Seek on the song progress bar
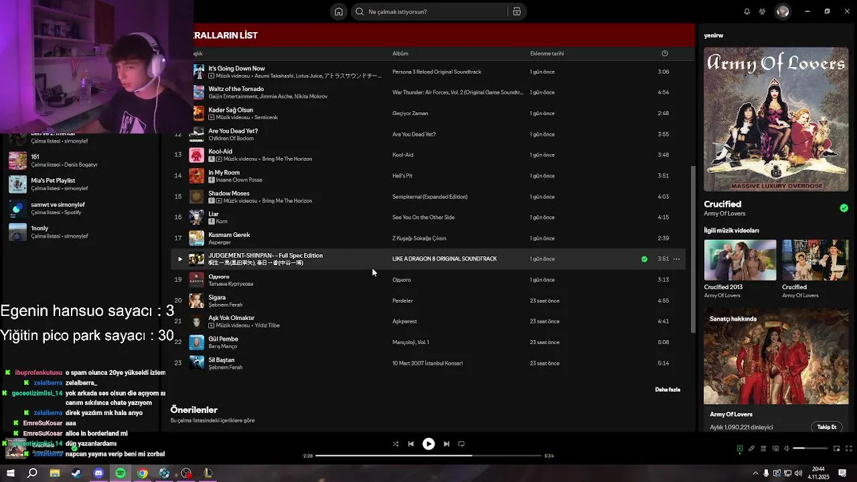This screenshot has width=857, height=482. click(x=428, y=456)
